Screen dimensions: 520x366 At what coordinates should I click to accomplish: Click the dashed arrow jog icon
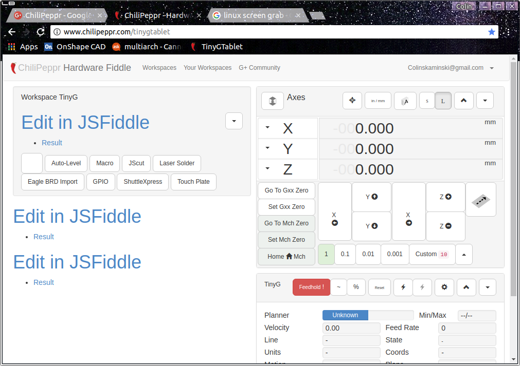(481, 199)
